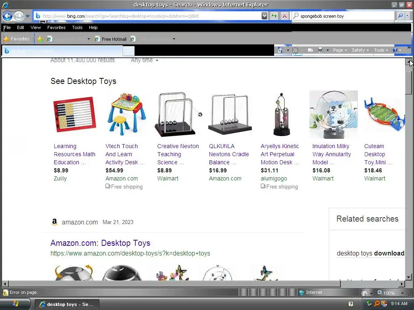
Task: Open 'Imulation Milky Way Annularity Model' link
Action: (332, 154)
